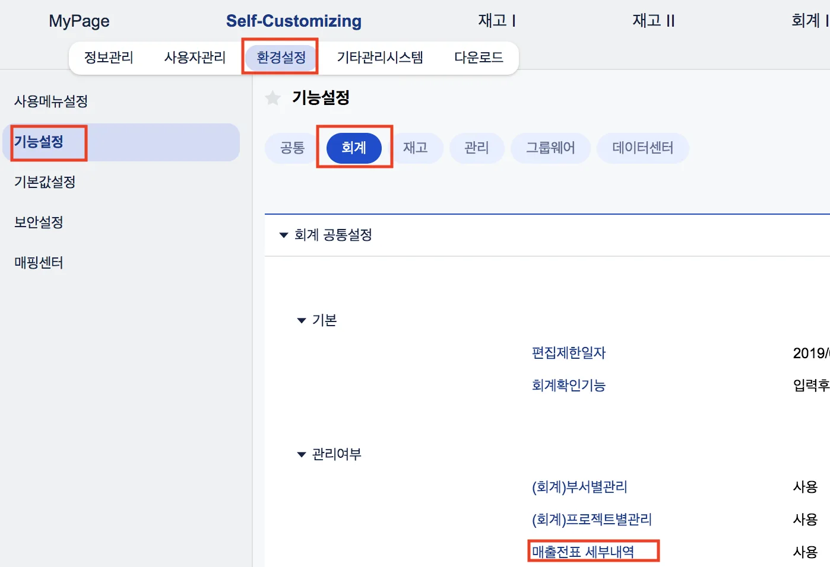Open 사용메뉴설정 in the left sidebar
The height and width of the screenshot is (567, 830).
51,101
